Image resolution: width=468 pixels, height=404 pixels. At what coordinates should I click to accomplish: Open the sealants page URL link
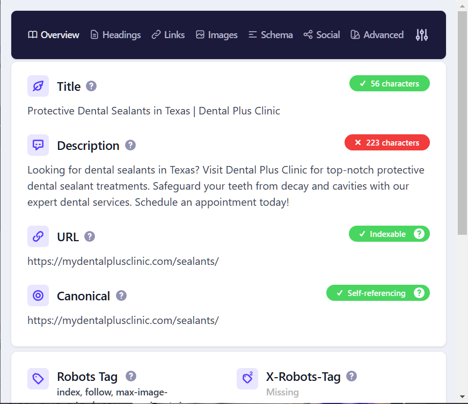click(x=122, y=261)
